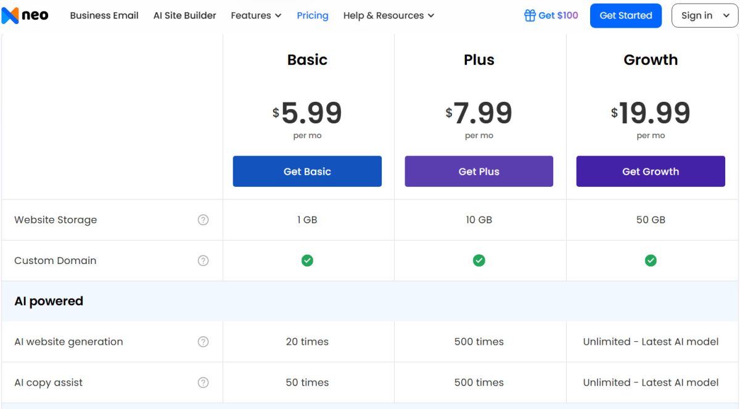Click the gift icon near Get $100
740x409 pixels.
click(x=530, y=15)
